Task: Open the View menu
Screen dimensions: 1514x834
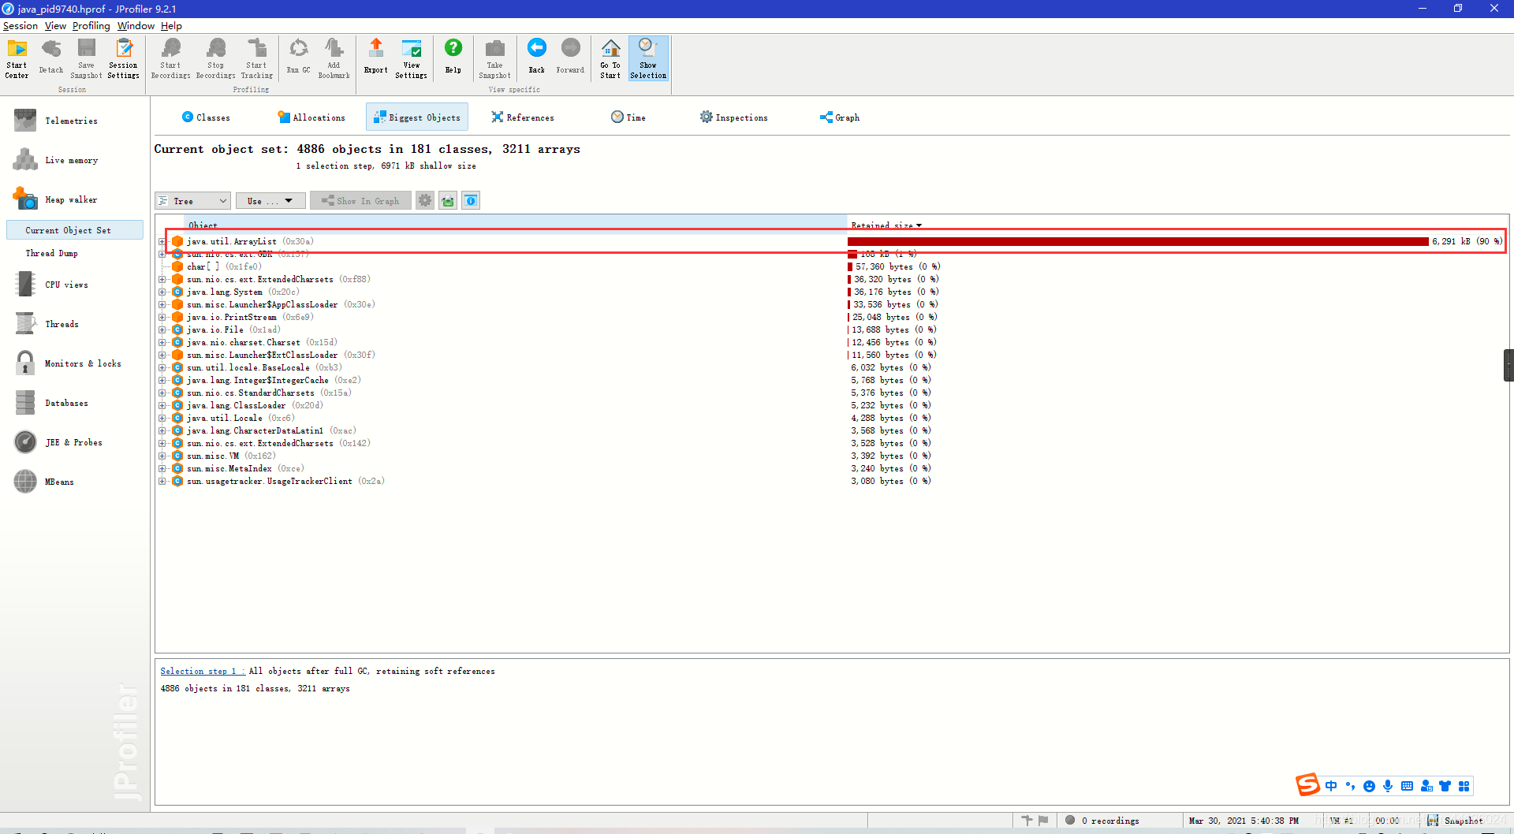Action: 55,26
